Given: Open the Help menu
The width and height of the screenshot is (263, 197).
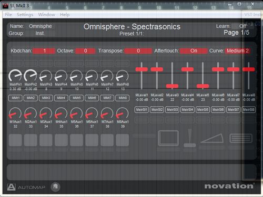Looking at the screenshot, I should click(65, 15).
